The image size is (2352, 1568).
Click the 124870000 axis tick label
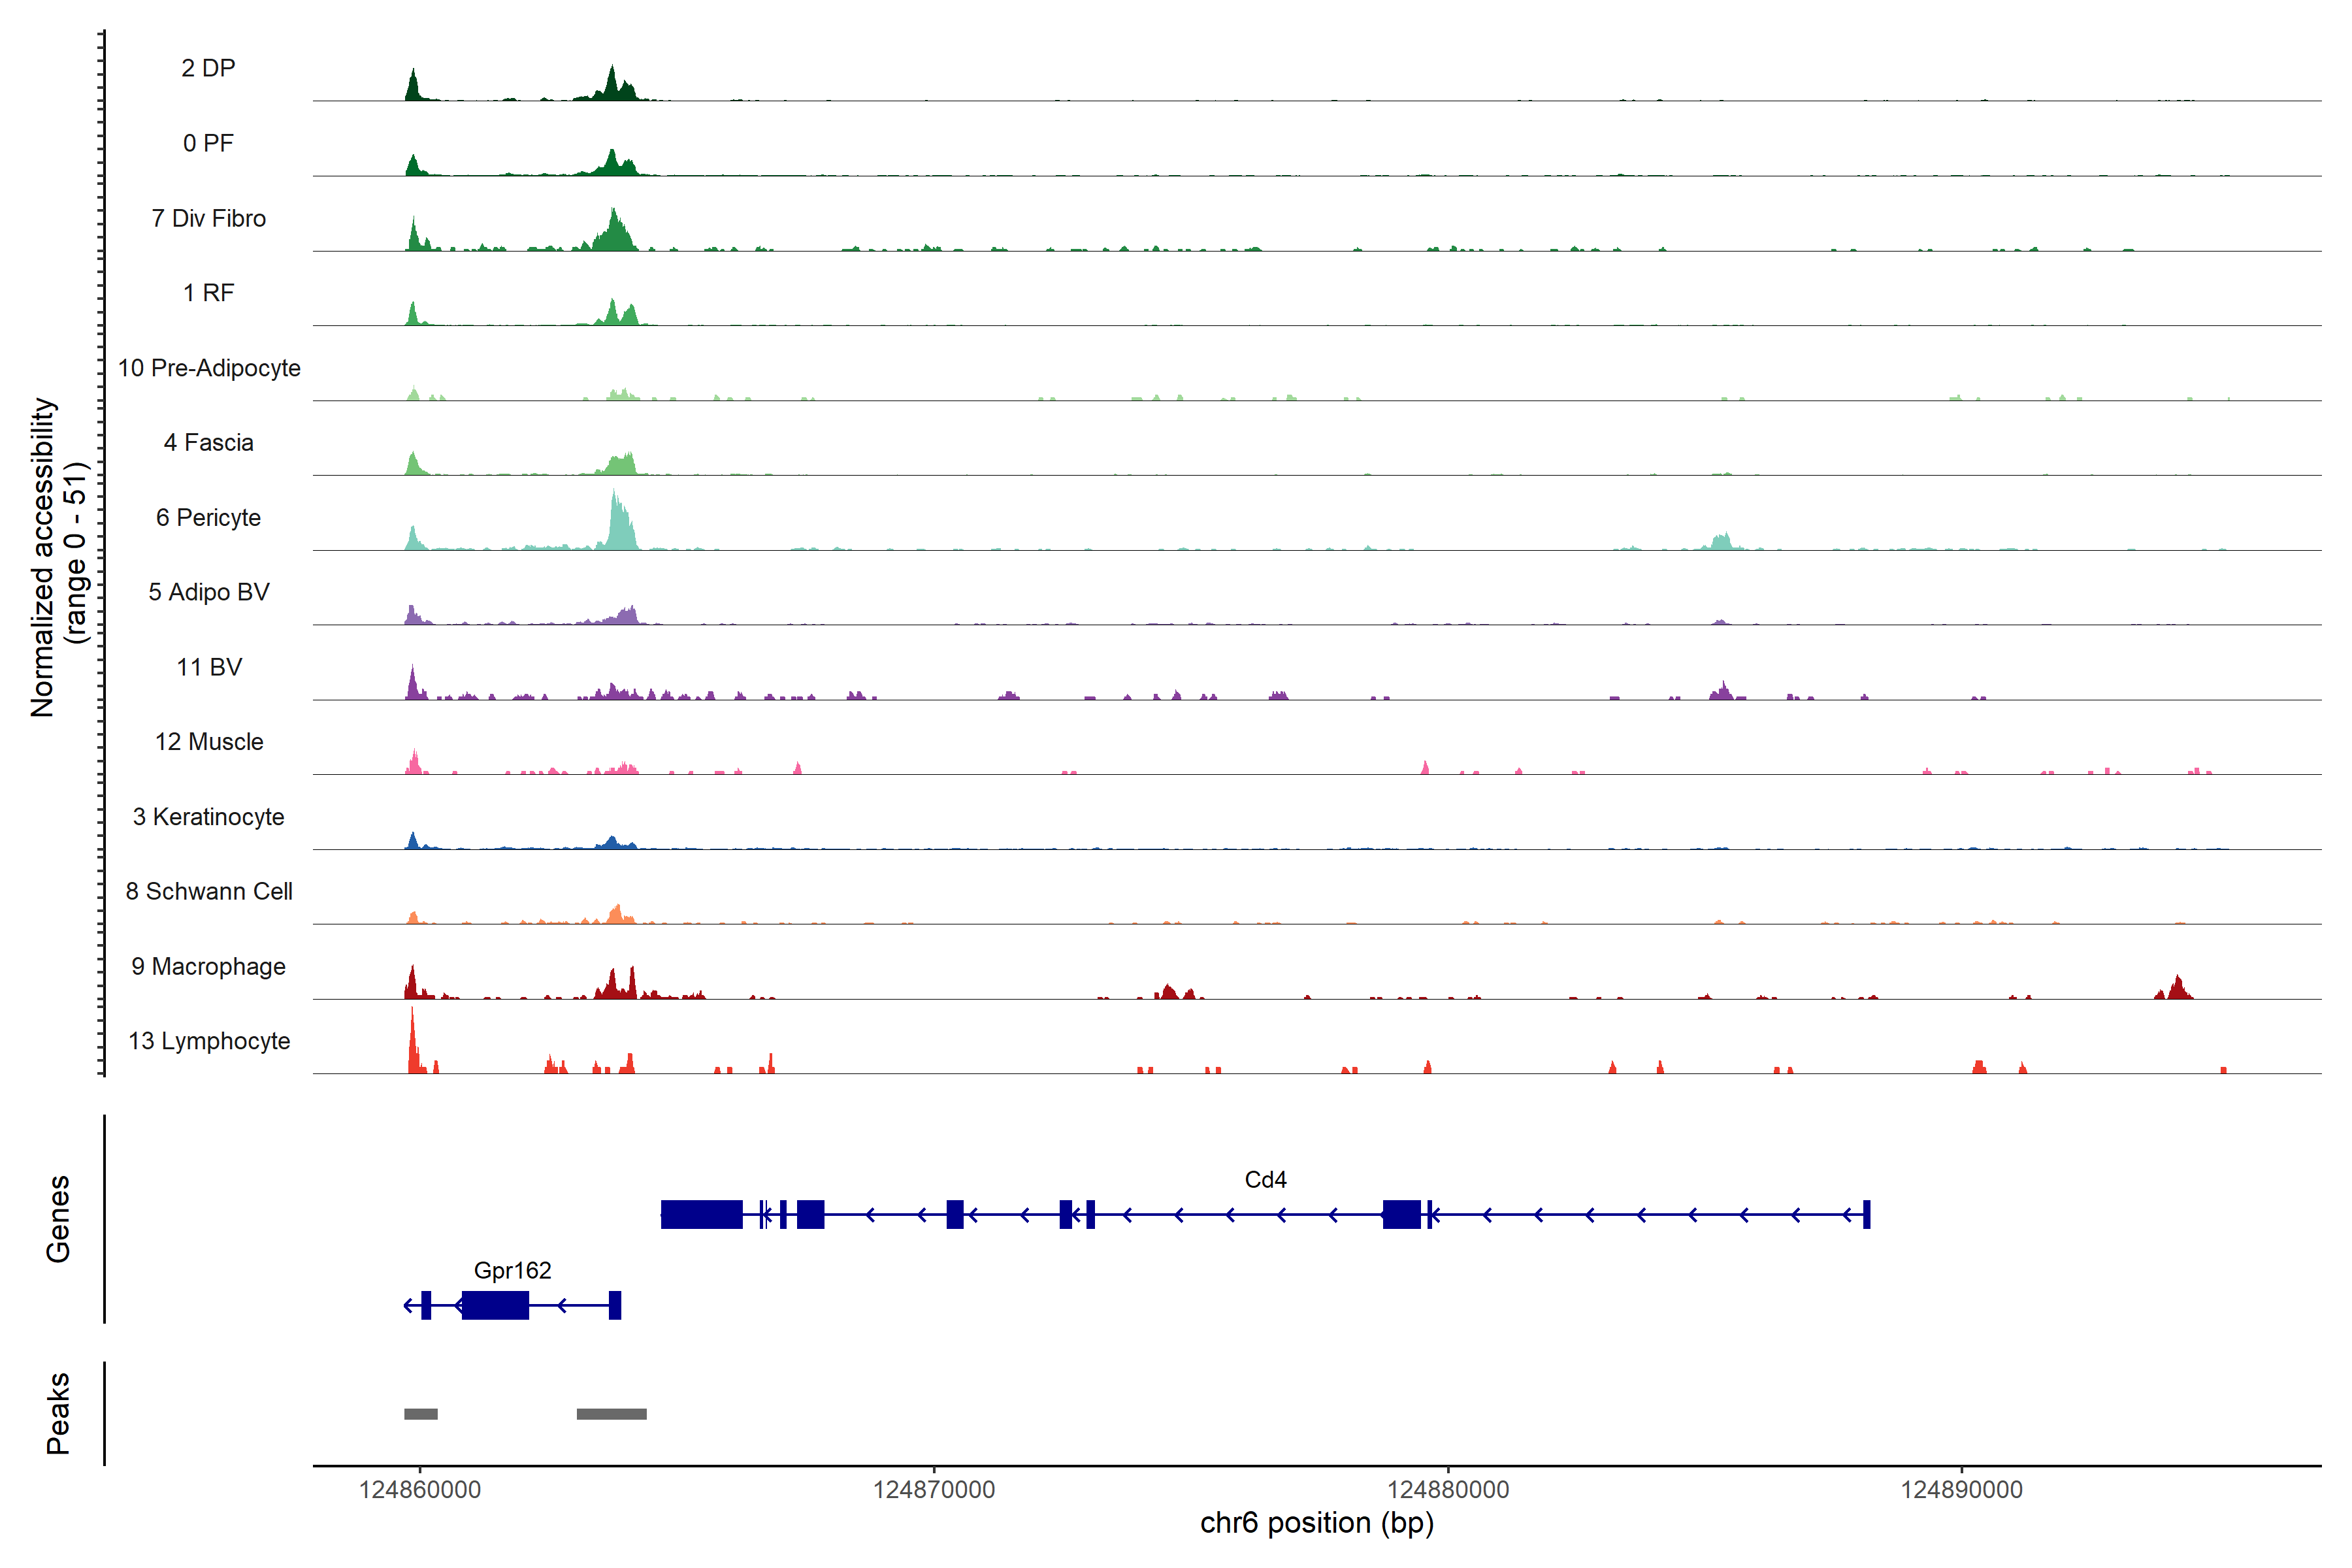click(934, 1490)
